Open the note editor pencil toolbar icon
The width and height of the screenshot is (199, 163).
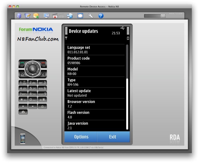pos(28,16)
